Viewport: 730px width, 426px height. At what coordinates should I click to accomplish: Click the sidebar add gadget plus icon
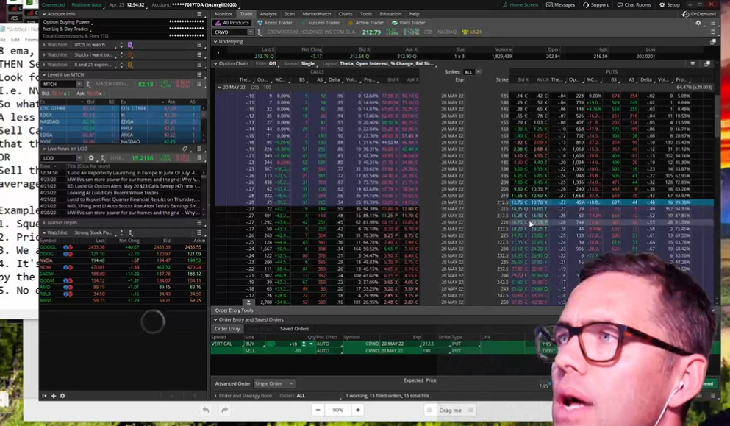tap(54, 396)
